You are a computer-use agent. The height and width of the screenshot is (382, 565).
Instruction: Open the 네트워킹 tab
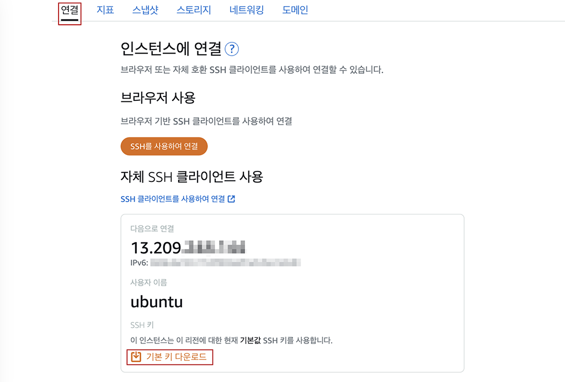pyautogui.click(x=247, y=10)
